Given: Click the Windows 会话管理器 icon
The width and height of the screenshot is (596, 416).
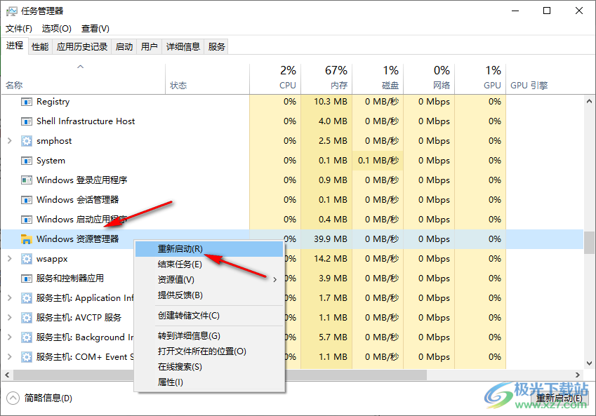Looking at the screenshot, I should [26, 200].
